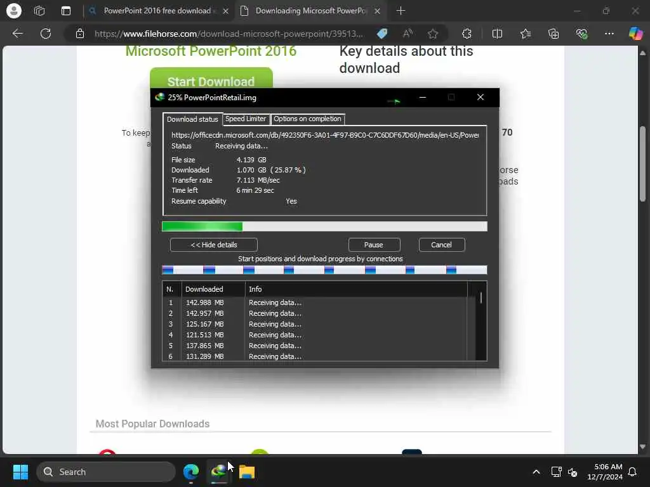This screenshot has width=650, height=487.
Task: Click the green Start Download button
Action: click(x=211, y=79)
